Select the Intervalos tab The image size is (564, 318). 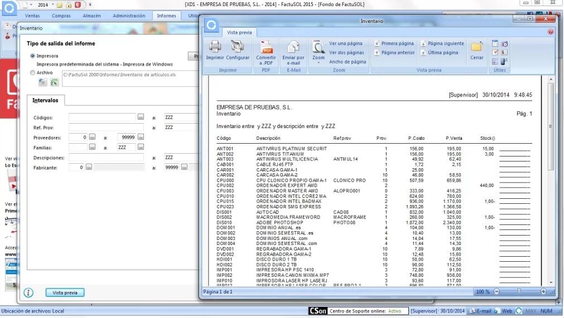click(45, 100)
